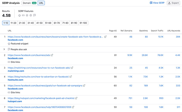Click the mailchimp.com domain link
Screen dimensions: 182x112
tap(16, 71)
